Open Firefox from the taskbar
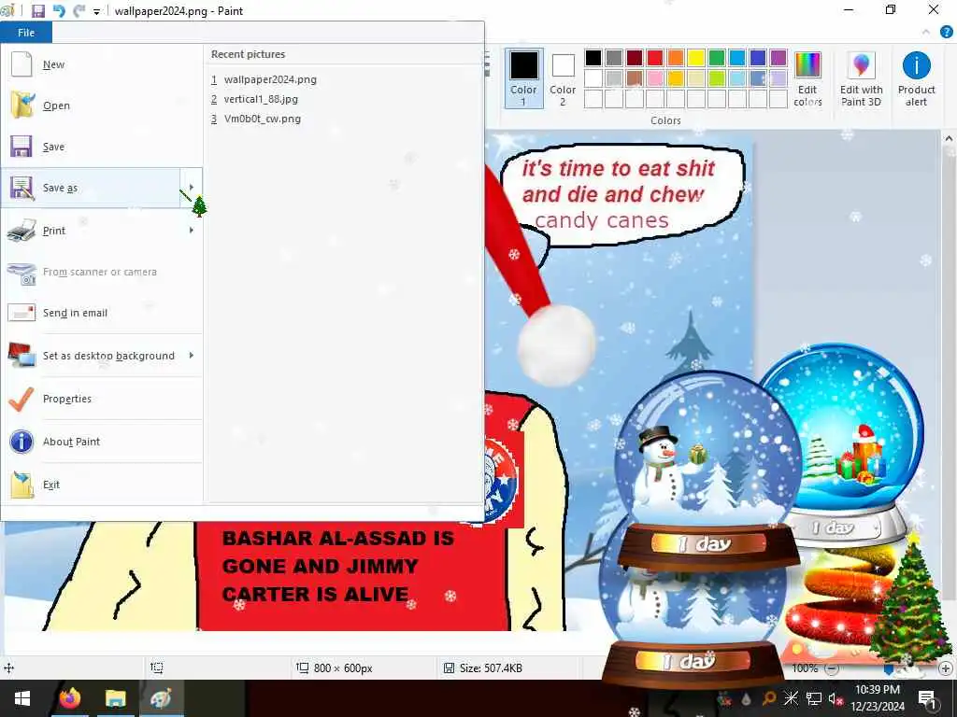 pyautogui.click(x=70, y=698)
